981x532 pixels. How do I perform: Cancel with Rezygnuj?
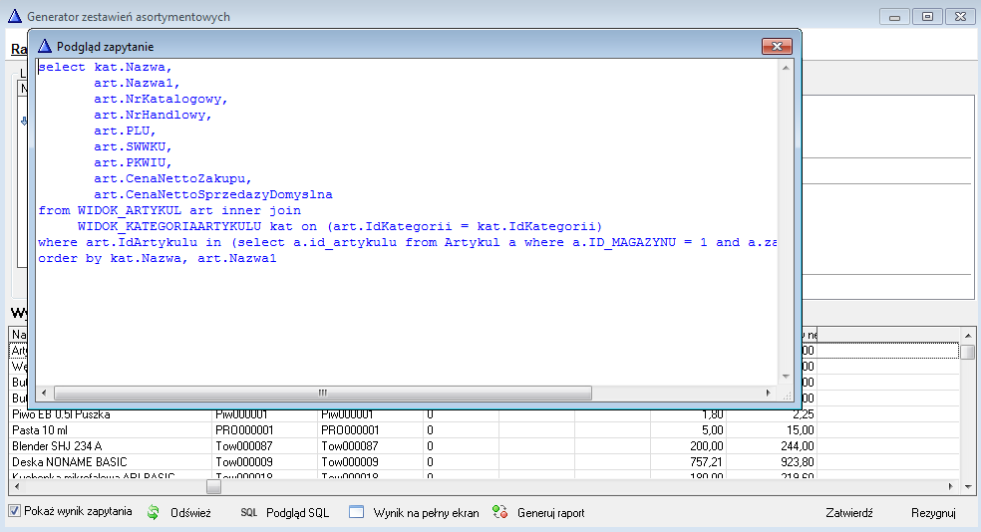pos(933,513)
